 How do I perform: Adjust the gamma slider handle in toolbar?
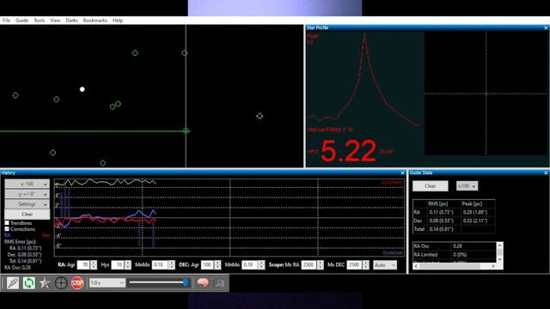click(x=186, y=282)
